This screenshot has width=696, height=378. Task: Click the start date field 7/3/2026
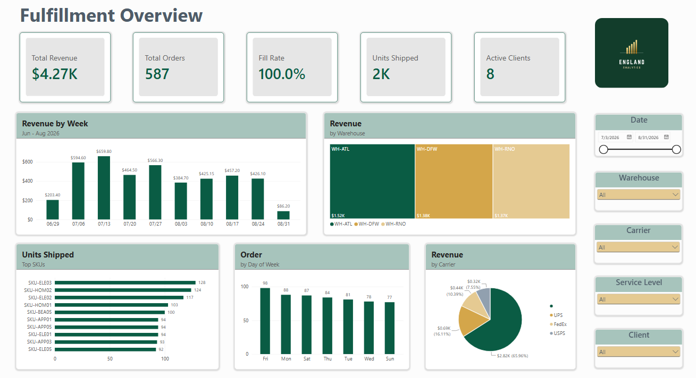coord(610,138)
